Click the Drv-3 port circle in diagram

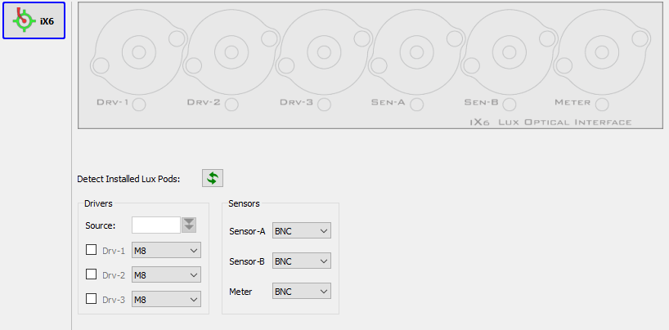[x=325, y=104]
